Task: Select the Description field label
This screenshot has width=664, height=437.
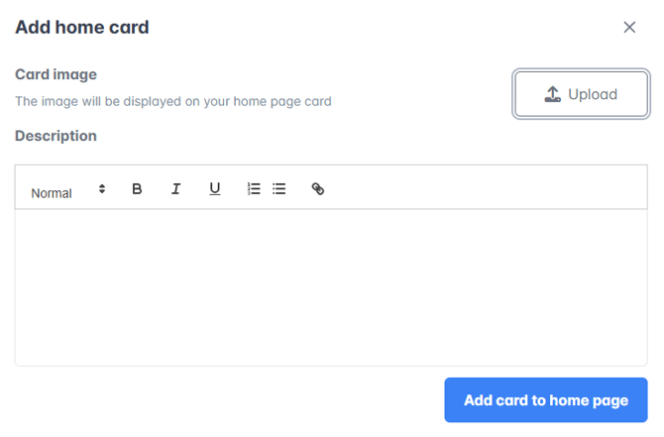Action: [x=55, y=136]
